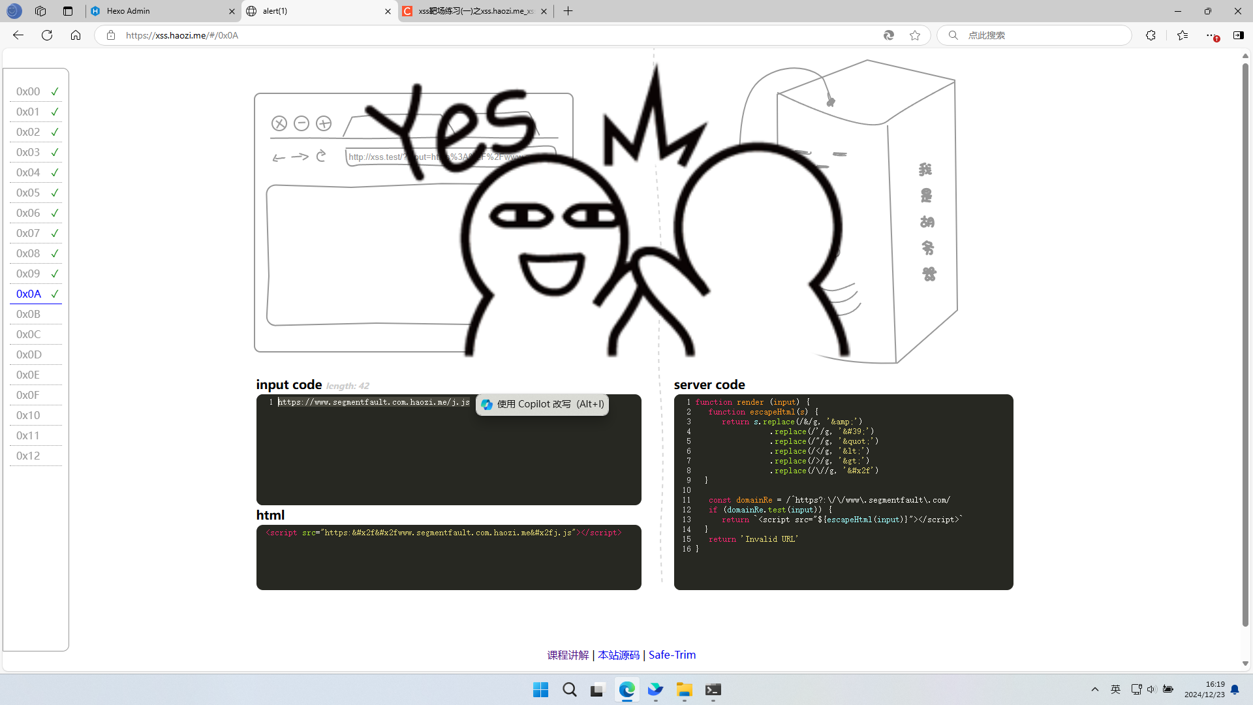Switch to the xss靶场练习 tab
This screenshot has width=1253, height=705.
point(475,11)
